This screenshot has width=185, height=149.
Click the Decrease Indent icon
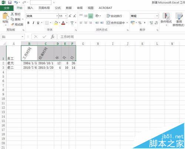(97, 23)
